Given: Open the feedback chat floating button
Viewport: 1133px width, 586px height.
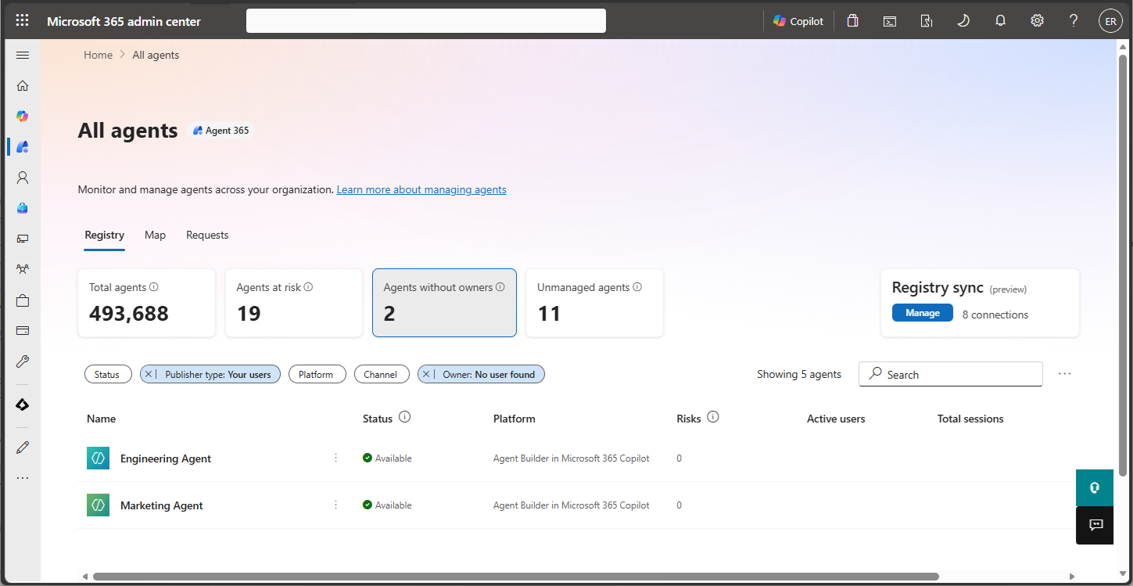Looking at the screenshot, I should pyautogui.click(x=1095, y=526).
